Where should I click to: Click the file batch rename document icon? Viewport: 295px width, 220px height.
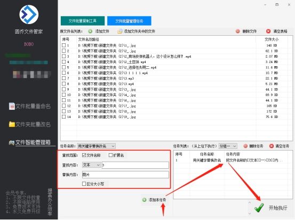click(12, 106)
